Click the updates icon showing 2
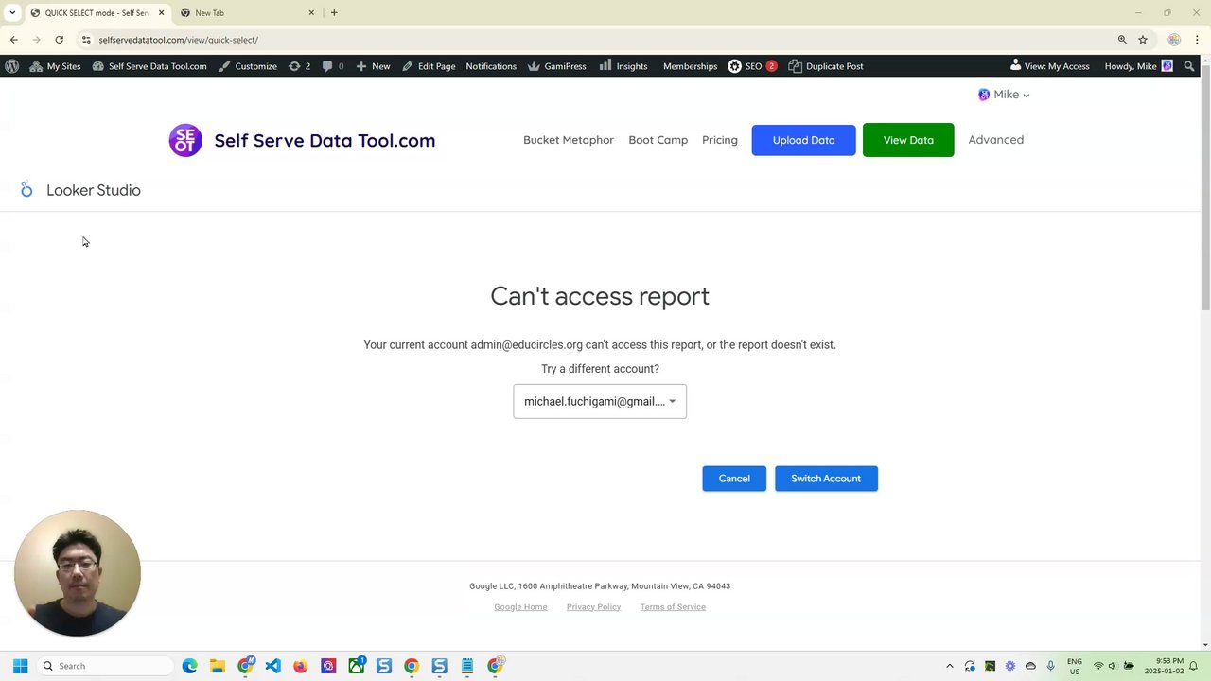1211x681 pixels. click(x=299, y=66)
